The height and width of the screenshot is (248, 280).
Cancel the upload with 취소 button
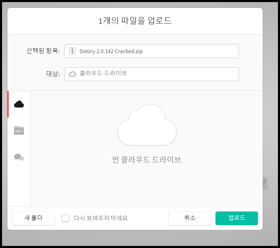(190, 218)
